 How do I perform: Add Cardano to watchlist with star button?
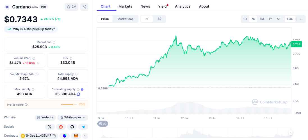72,7
